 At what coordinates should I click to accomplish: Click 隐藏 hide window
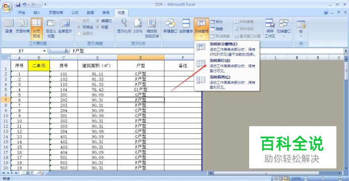click(x=216, y=29)
